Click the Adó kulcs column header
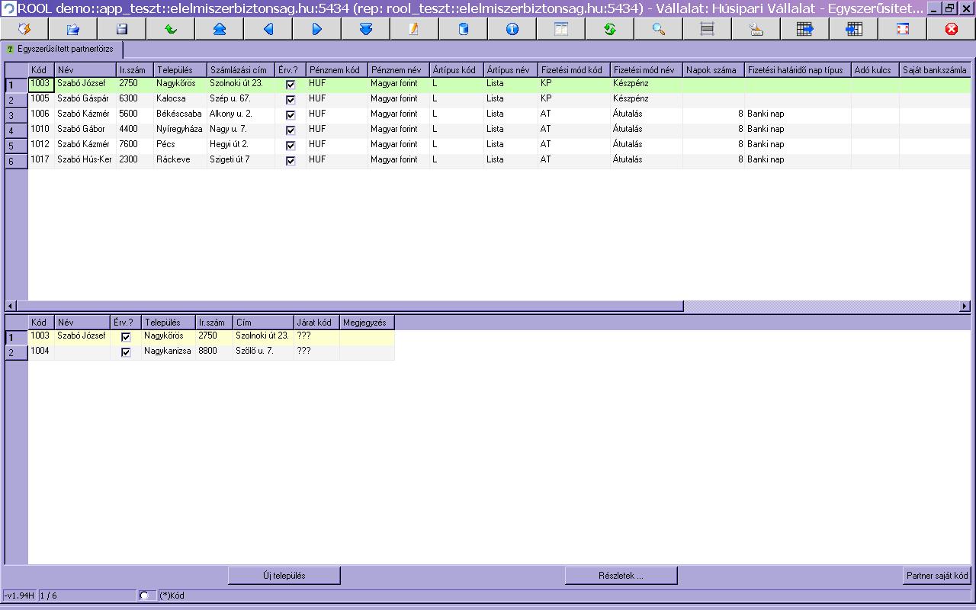The image size is (976, 610). point(875,70)
